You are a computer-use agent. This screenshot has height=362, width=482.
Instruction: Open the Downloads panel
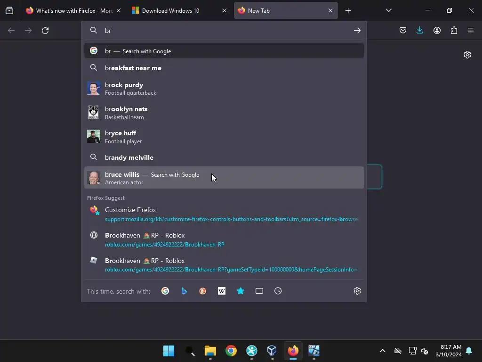419,31
